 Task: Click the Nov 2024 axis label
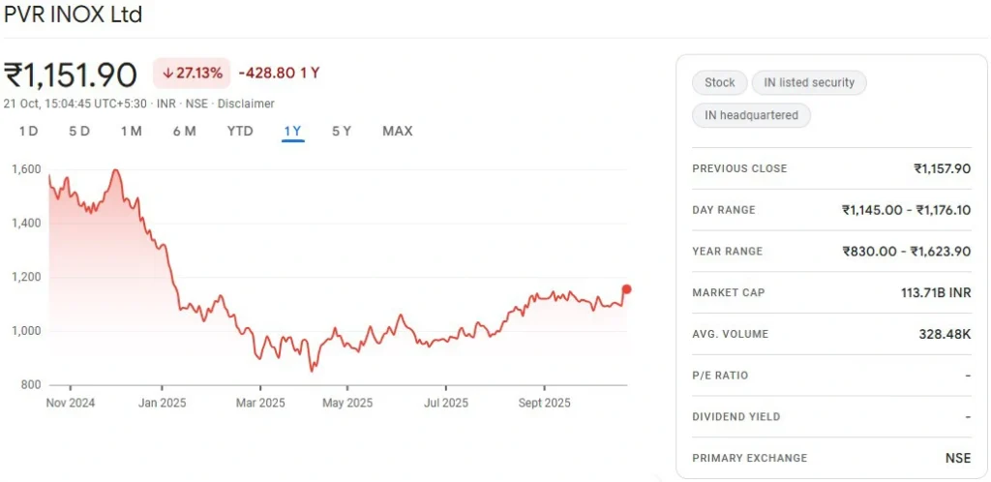[x=70, y=403]
